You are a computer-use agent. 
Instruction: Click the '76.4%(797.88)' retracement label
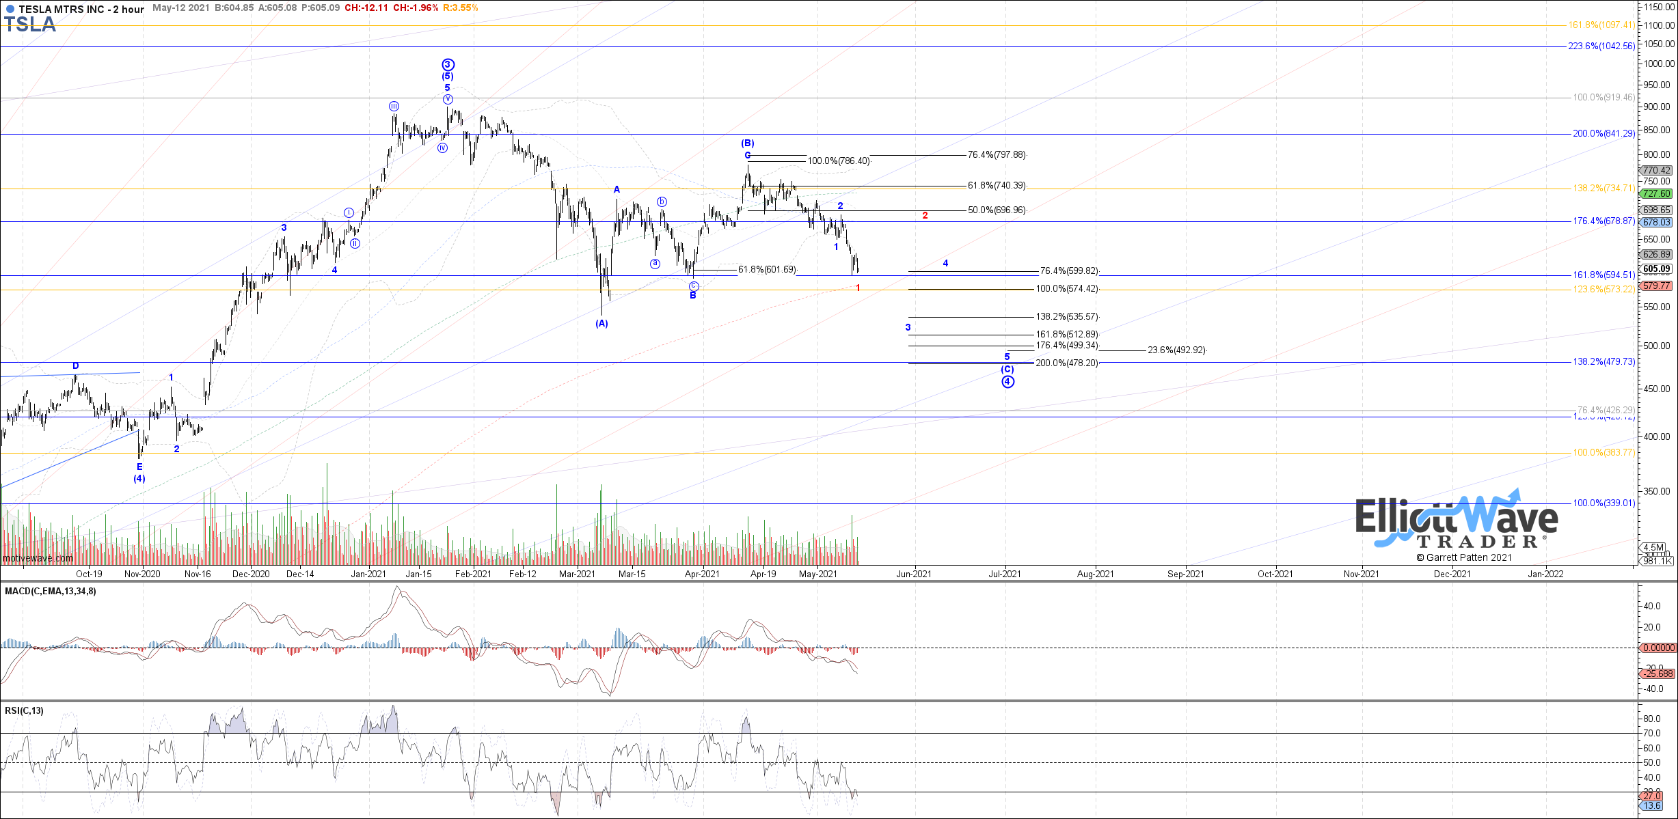tap(997, 155)
